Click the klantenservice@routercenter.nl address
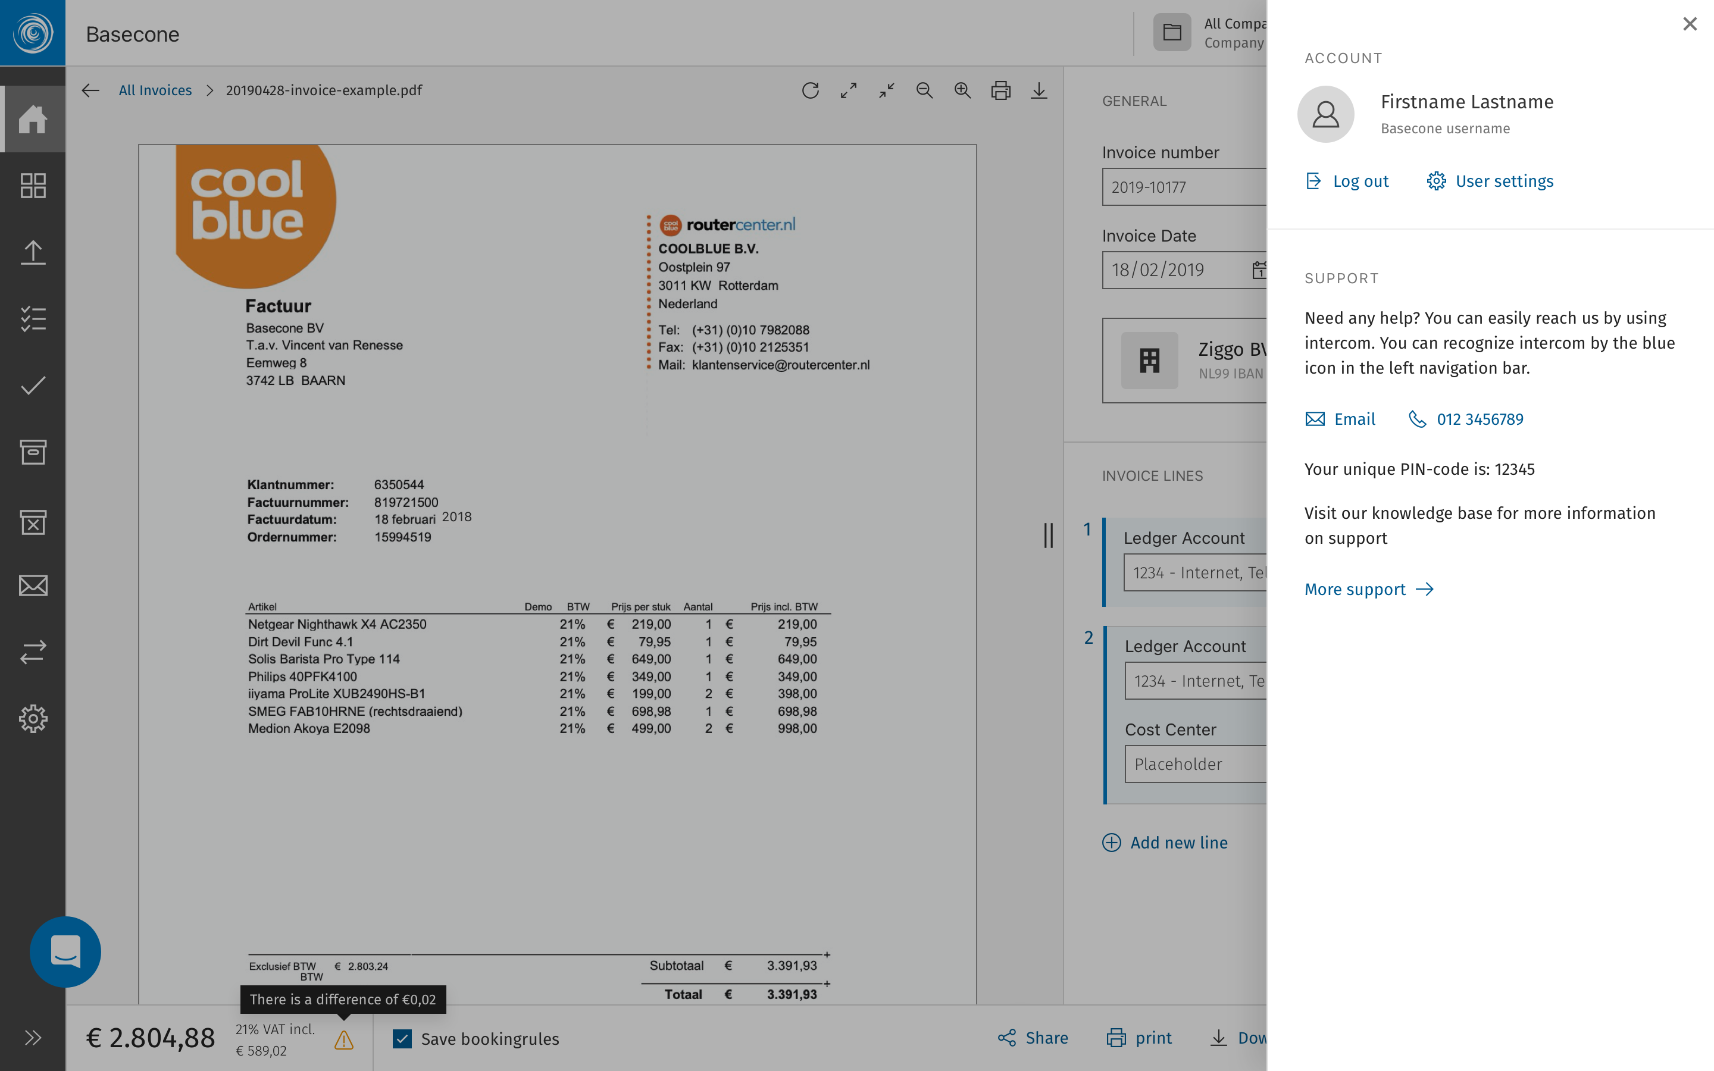 (x=780, y=365)
